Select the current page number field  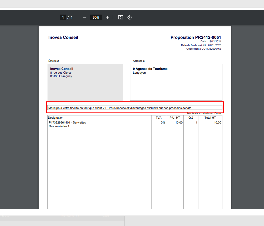click(x=63, y=17)
